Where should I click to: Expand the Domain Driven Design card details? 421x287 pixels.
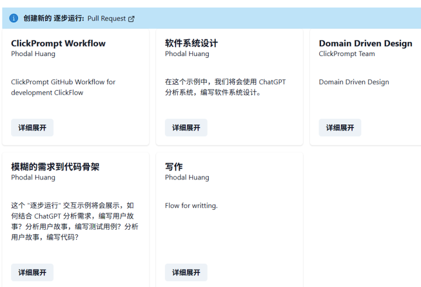point(340,127)
